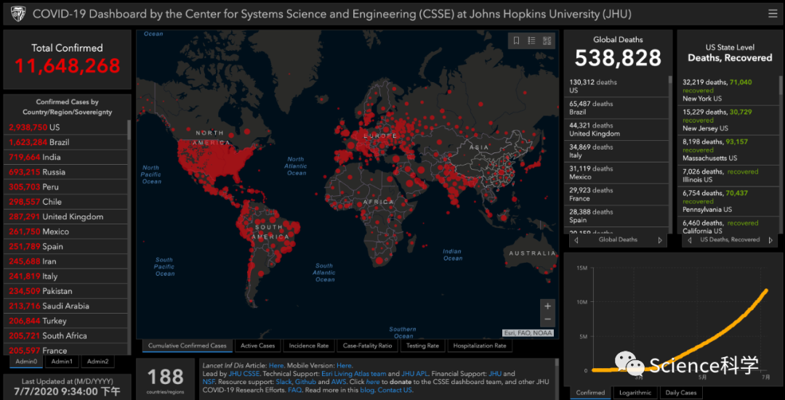The height and width of the screenshot is (400, 785).
Task: Select Pakistan in confirmed cases list
Action: tap(66, 291)
